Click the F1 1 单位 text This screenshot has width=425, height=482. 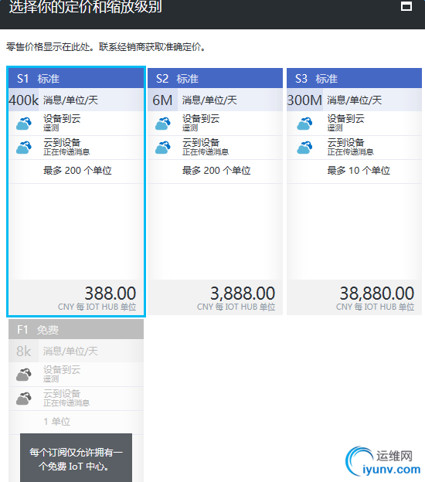[57, 421]
